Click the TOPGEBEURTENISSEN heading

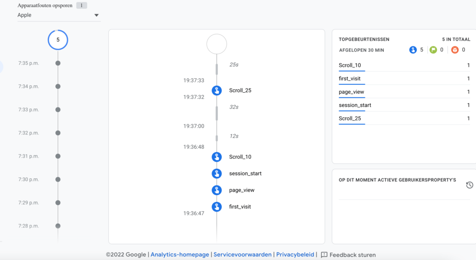pos(364,39)
